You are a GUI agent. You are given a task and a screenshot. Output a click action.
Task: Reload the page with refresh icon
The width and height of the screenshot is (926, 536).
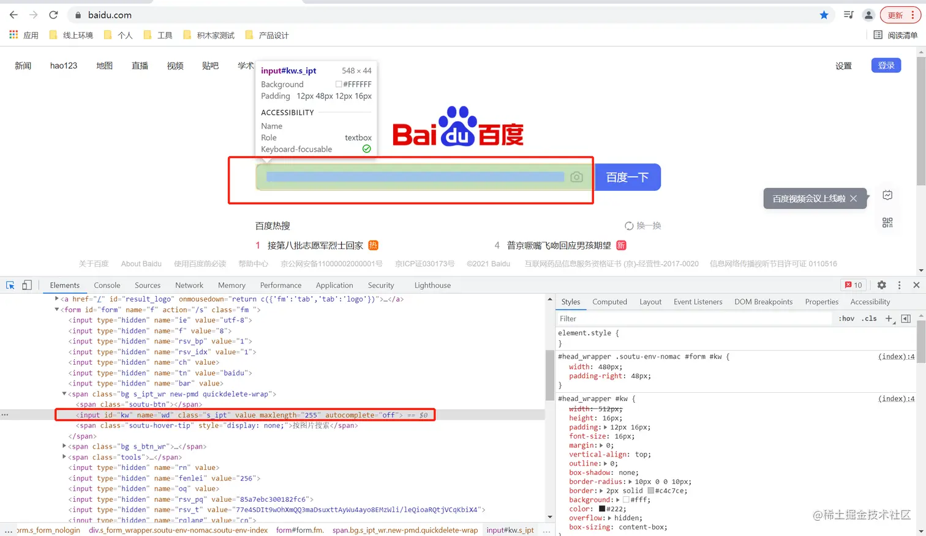(x=53, y=15)
